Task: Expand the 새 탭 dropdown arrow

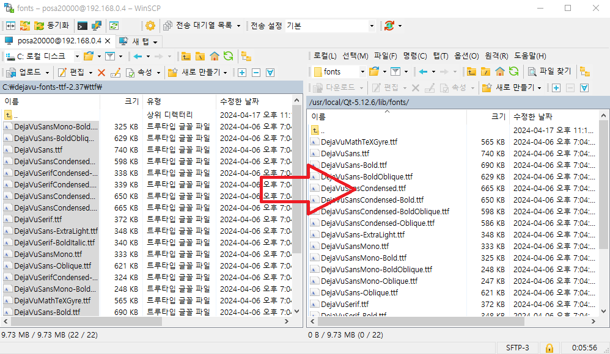Action: click(155, 42)
